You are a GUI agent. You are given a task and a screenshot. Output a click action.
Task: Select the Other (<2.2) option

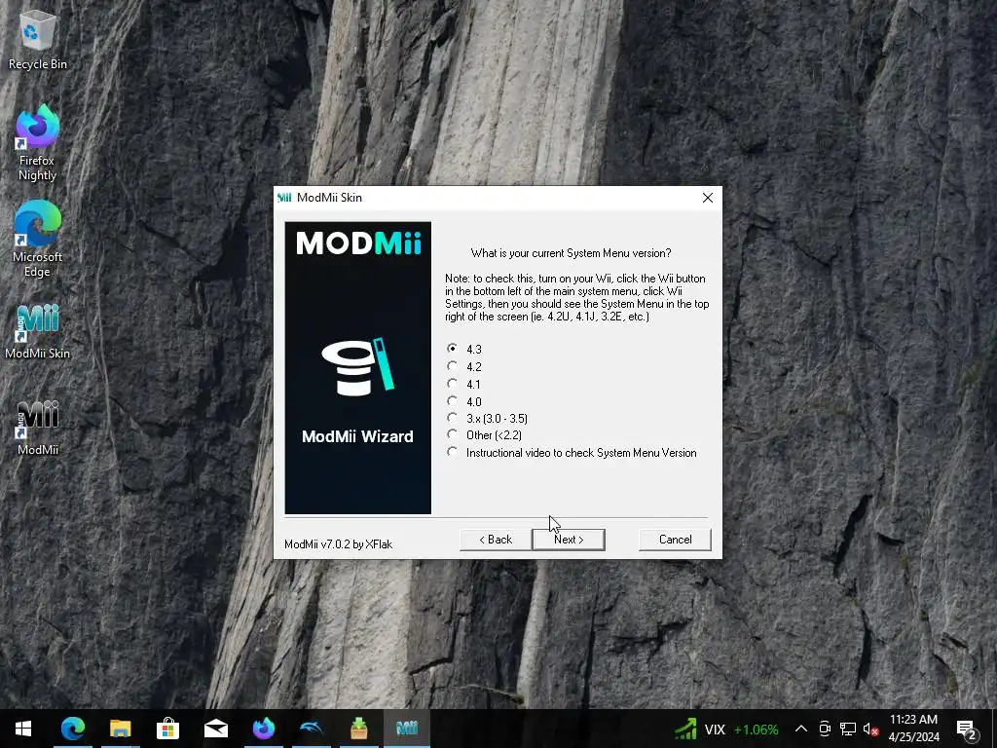pos(452,434)
